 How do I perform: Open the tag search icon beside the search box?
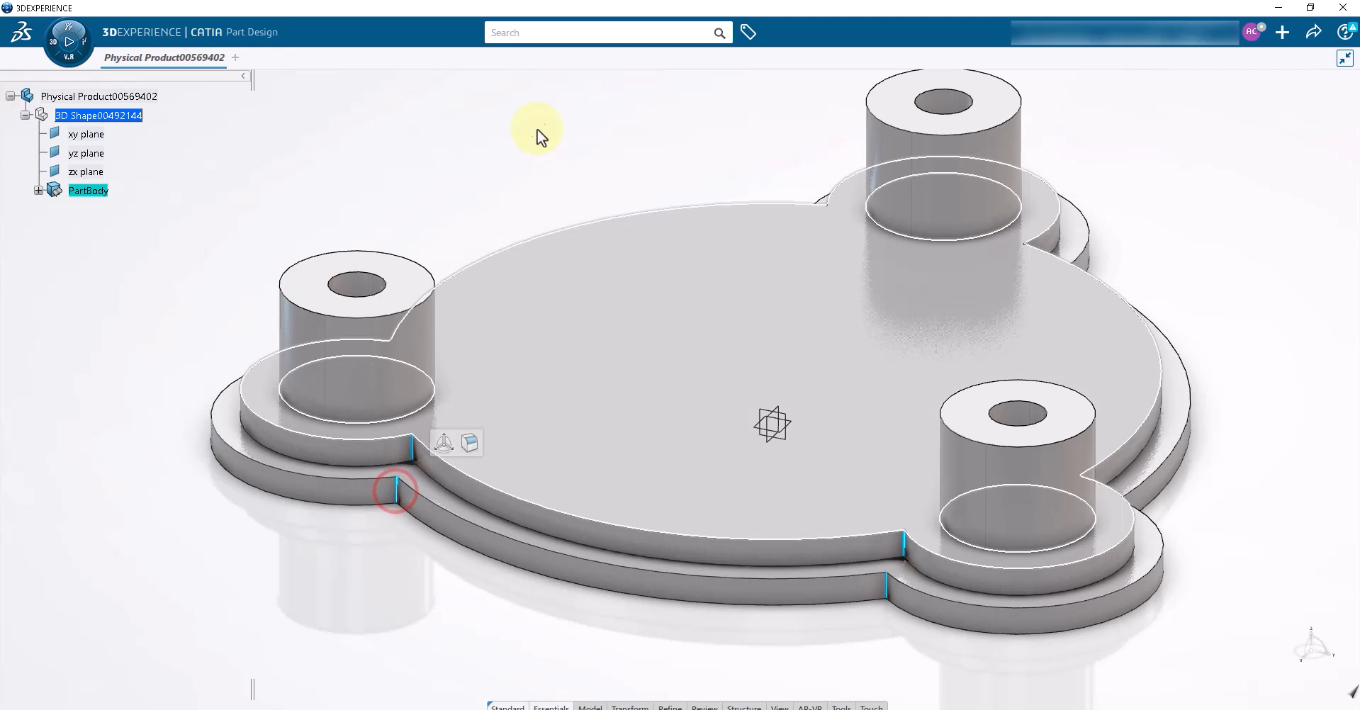tap(748, 33)
